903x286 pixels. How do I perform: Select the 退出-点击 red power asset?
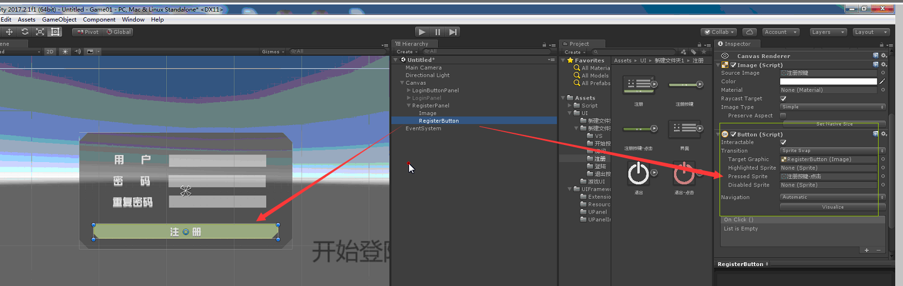click(x=684, y=174)
